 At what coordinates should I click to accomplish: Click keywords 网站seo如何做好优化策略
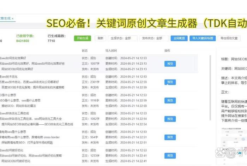coord(45,156)
